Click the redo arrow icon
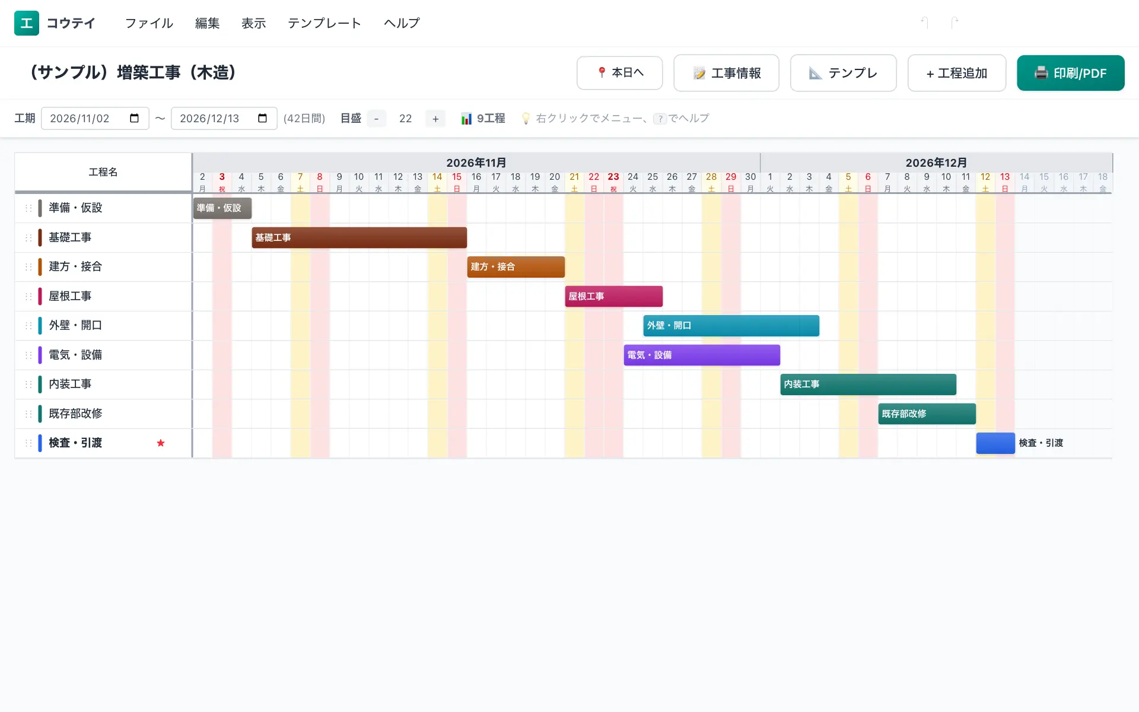Screen dimensions: 1139x712 click(955, 23)
